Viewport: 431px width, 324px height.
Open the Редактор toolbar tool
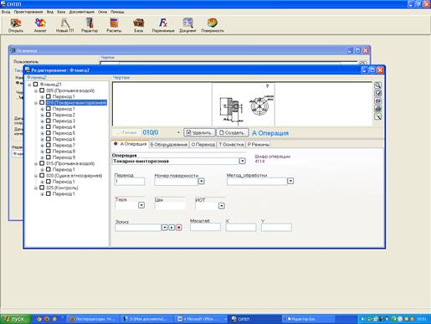click(x=90, y=25)
